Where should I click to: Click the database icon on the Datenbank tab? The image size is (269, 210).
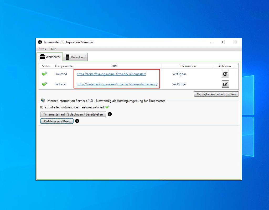[68, 57]
